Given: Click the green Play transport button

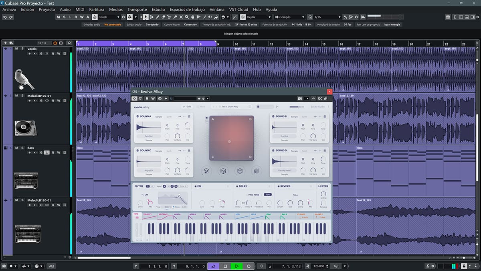Looking at the screenshot, I should [x=237, y=266].
